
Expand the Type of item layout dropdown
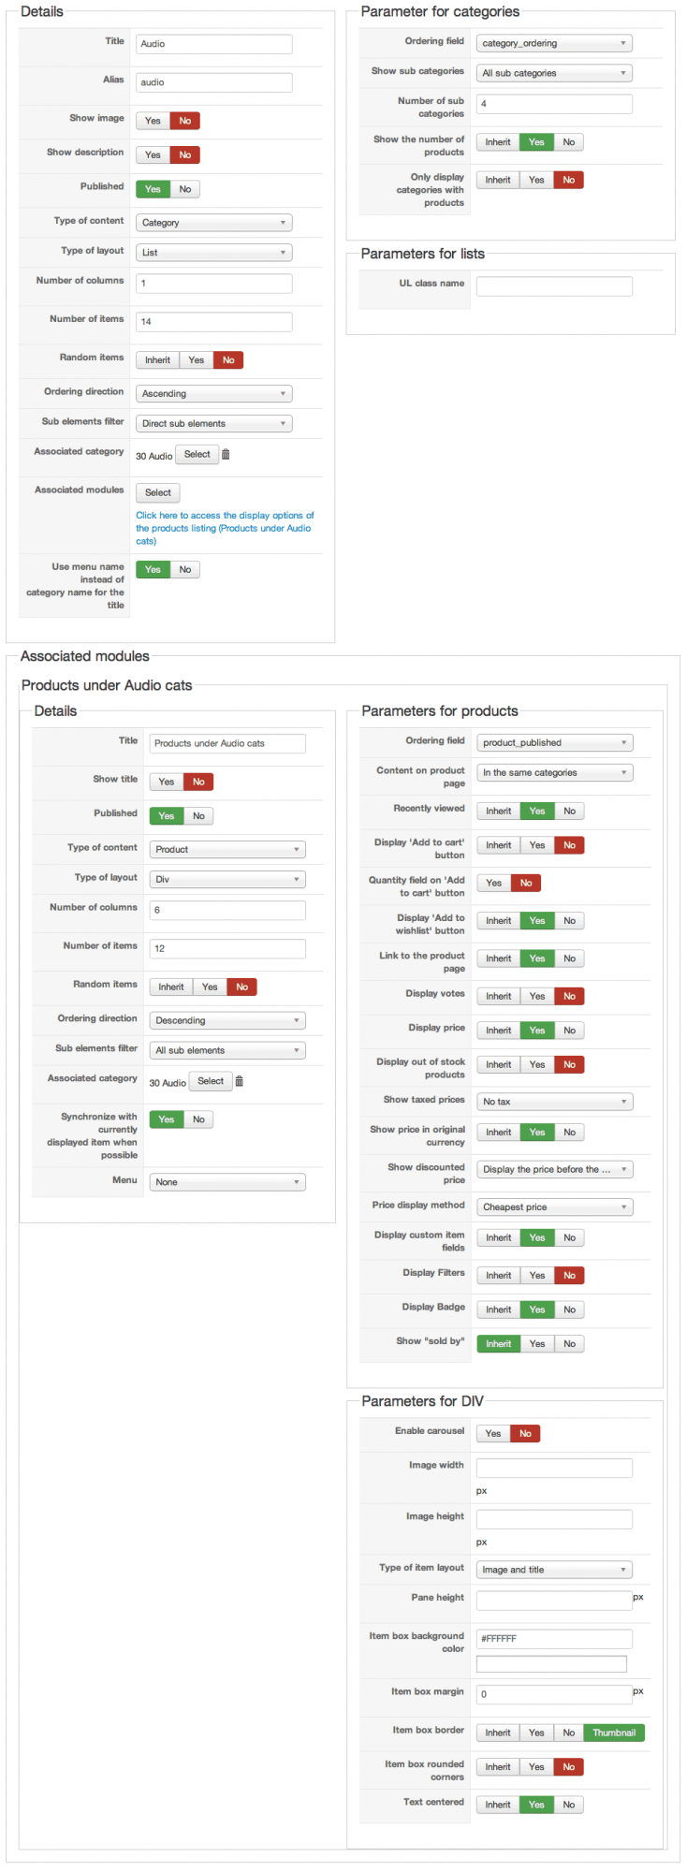click(554, 1571)
